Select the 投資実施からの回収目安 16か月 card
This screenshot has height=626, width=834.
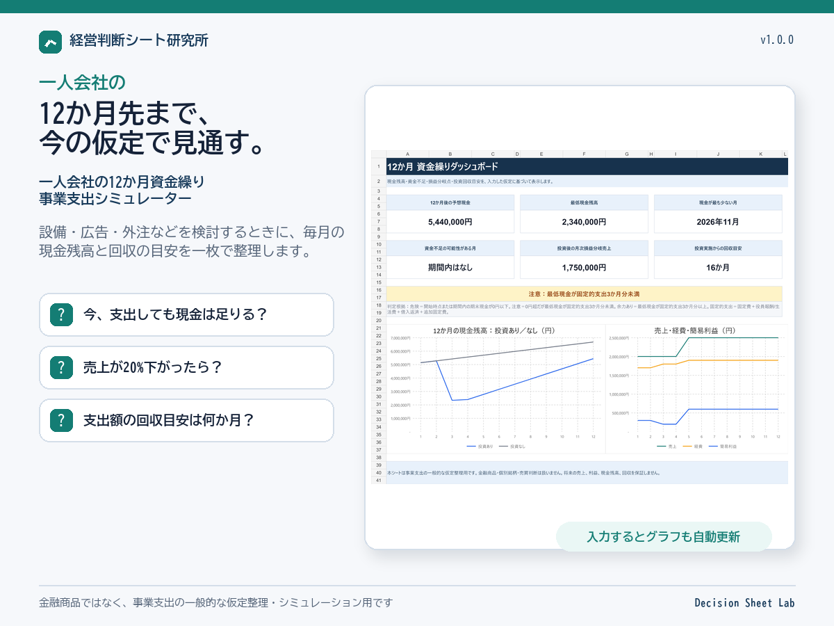tap(718, 259)
